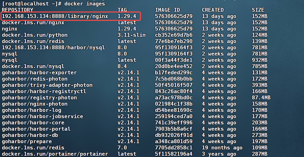Click image ID 259194ced7a0

[x=174, y=116]
